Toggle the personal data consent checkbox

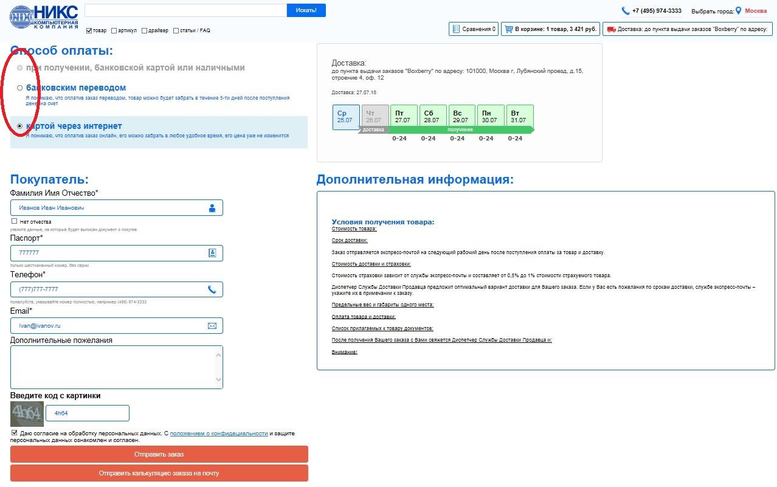[15, 433]
